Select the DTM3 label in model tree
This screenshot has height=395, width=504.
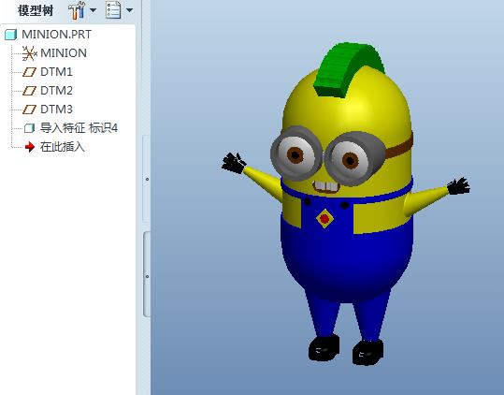[56, 110]
